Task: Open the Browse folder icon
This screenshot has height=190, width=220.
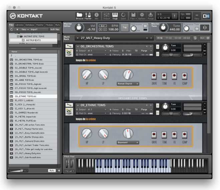Action: coord(79,16)
